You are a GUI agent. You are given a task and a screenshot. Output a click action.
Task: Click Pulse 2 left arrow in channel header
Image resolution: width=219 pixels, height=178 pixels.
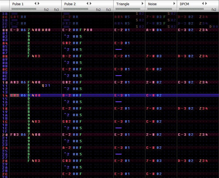coord(87,4)
